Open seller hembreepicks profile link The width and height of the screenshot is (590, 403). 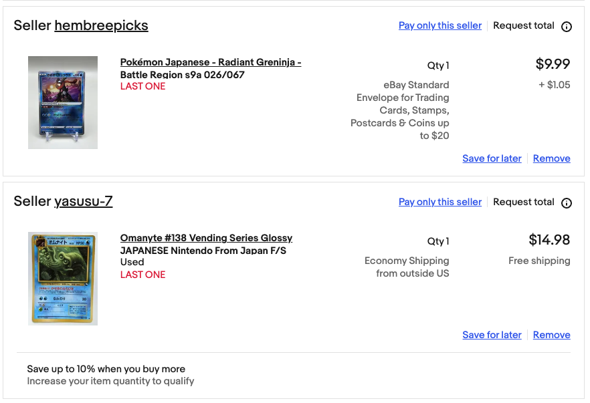click(x=101, y=25)
